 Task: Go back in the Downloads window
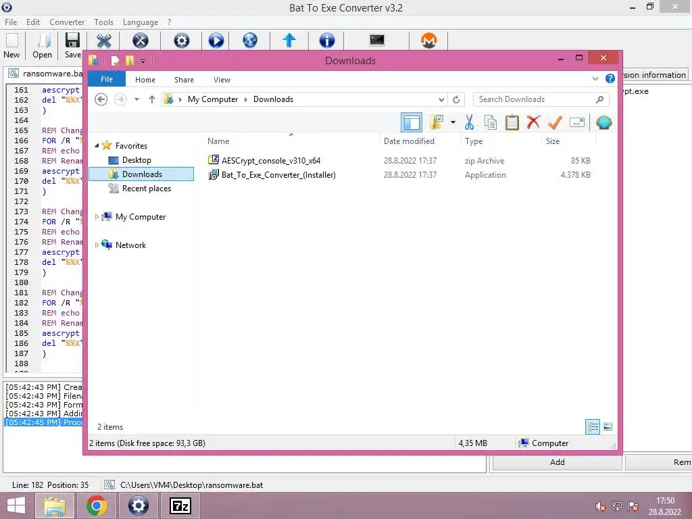(101, 99)
